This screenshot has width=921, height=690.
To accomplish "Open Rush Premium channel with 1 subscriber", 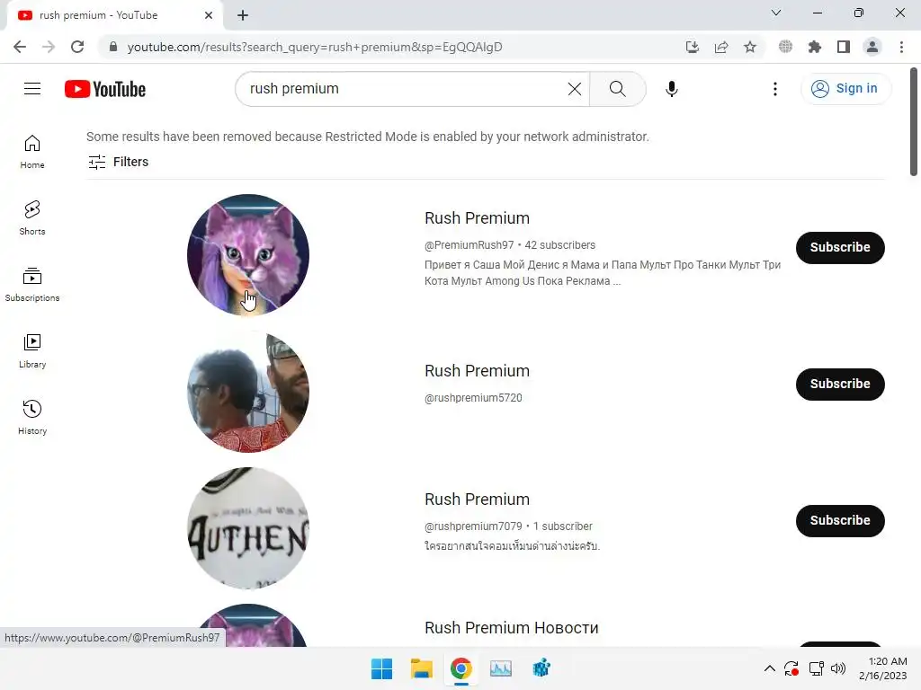I will [477, 500].
